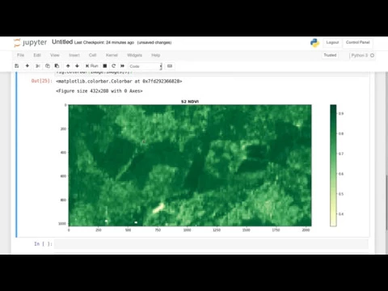This screenshot has width=388, height=291.
Task: Paste cells below icon
Action: pos(57,65)
